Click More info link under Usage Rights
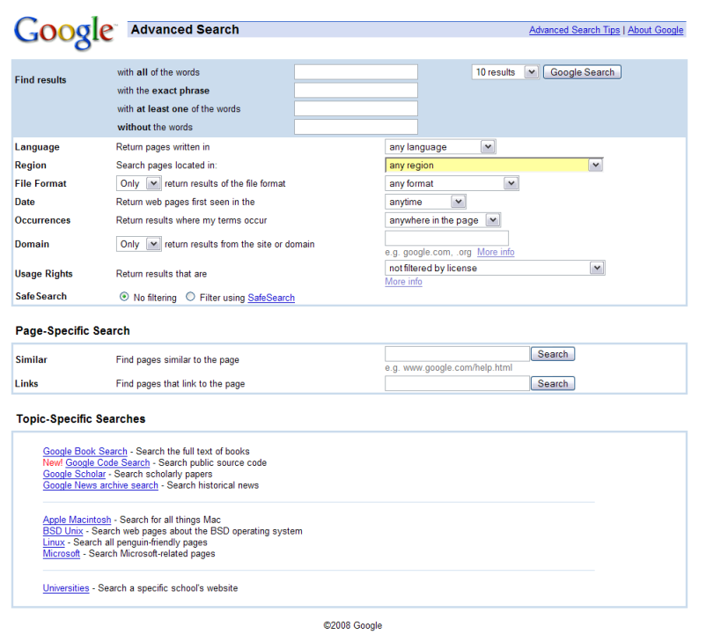Viewport: 706px width, 642px height. pos(403,282)
